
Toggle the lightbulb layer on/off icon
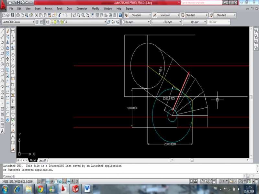[x=51, y=22]
